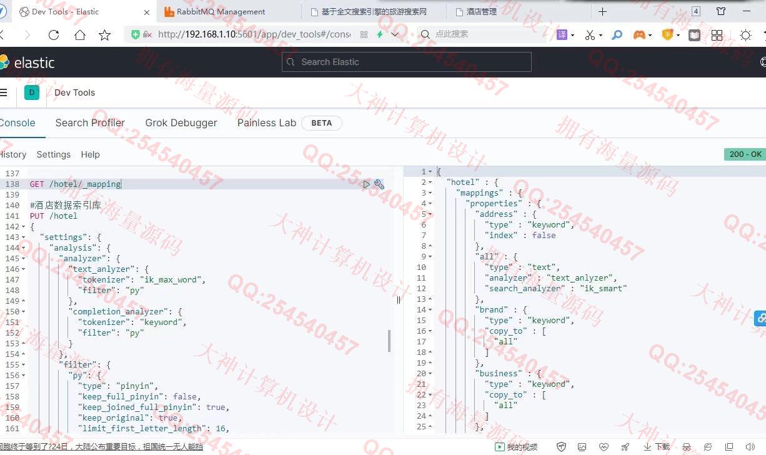The image size is (766, 455).
Task: Collapse the "analysis" block at line 144
Action: pos(24,248)
